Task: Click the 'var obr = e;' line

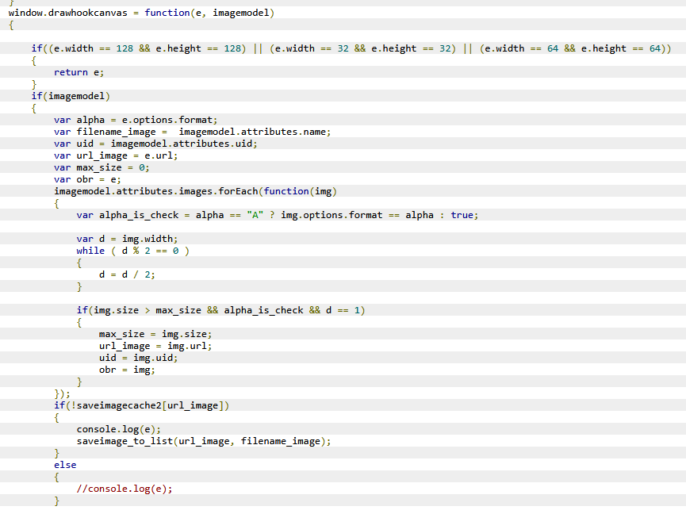Action: coord(87,179)
